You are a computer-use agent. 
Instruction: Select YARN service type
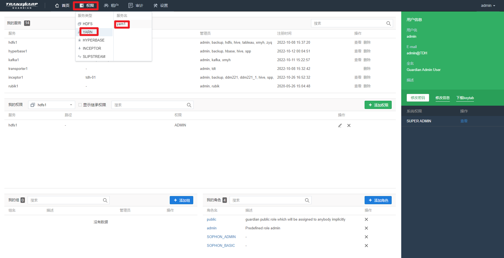point(94,32)
